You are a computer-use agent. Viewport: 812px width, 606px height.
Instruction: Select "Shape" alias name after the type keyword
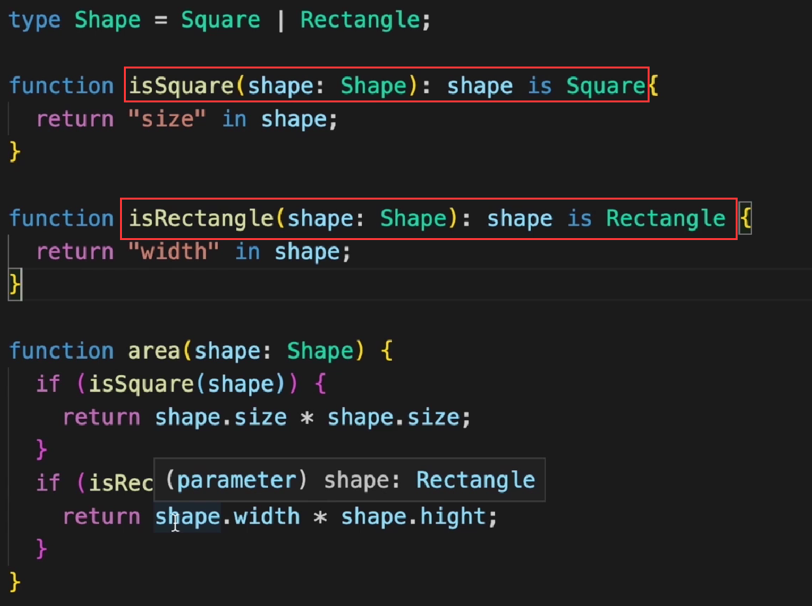(x=108, y=20)
